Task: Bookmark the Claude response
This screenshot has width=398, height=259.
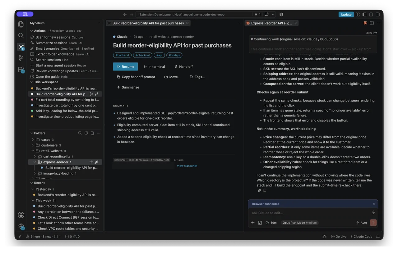Action: [x=265, y=190]
